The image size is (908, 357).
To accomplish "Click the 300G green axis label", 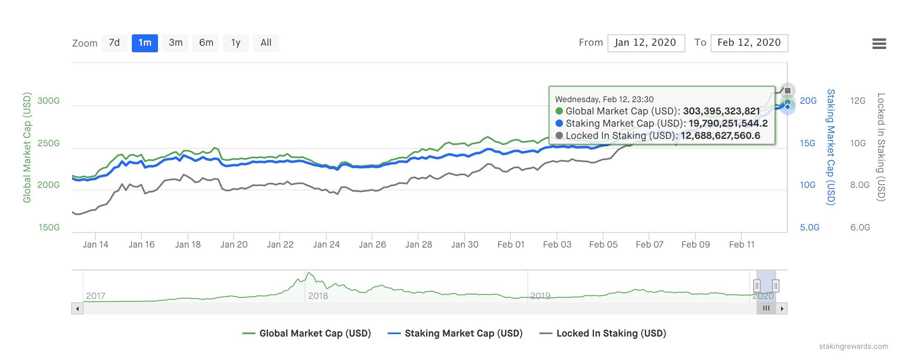I will (49, 101).
